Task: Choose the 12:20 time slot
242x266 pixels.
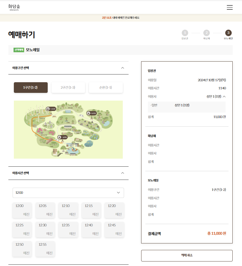Action: click(114, 210)
